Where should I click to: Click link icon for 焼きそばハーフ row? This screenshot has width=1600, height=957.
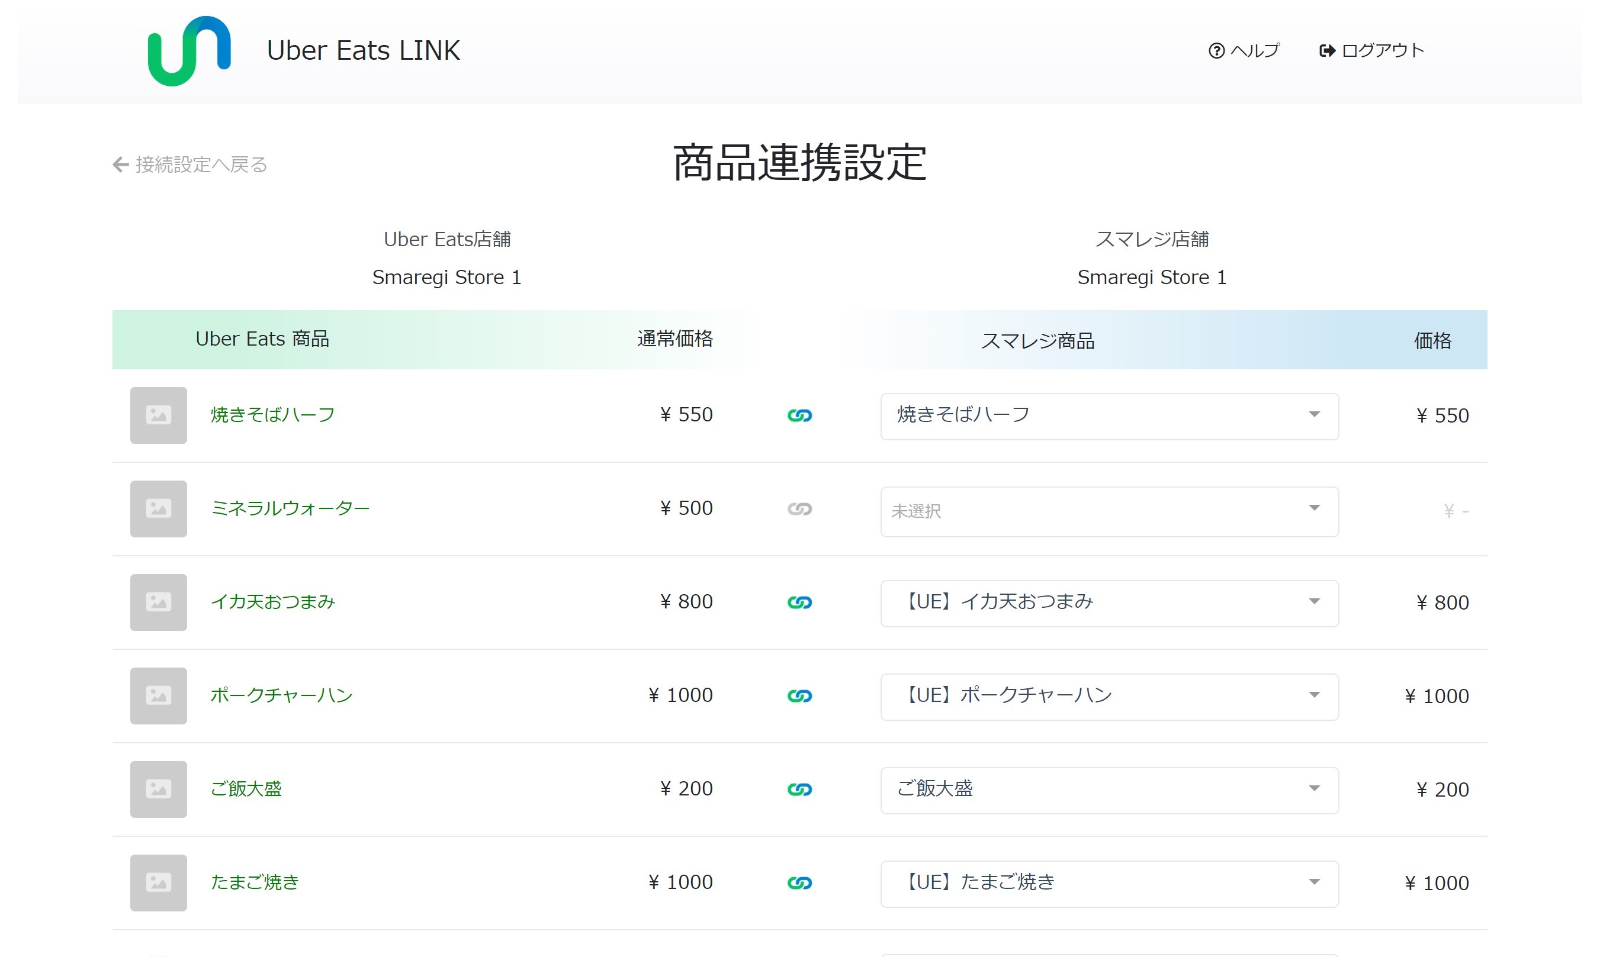(799, 415)
